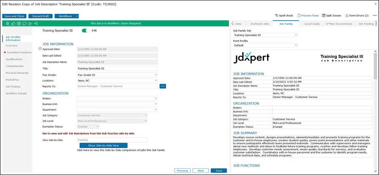The image size is (379, 175).
Task: Open the comments speech bubble icon
Action: coord(24,24)
